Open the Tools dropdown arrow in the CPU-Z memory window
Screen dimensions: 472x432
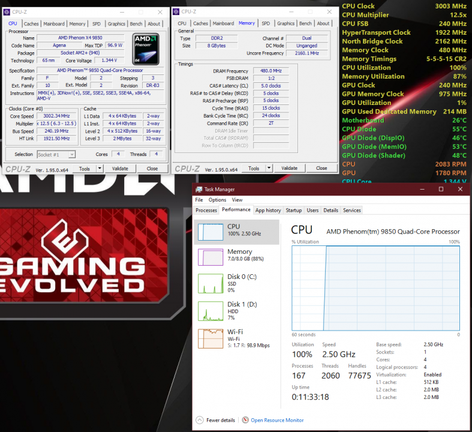click(x=269, y=169)
